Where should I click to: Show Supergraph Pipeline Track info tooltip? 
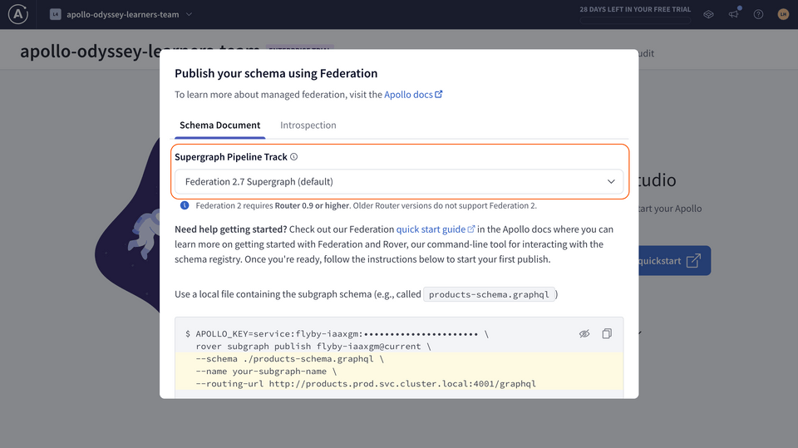click(x=293, y=157)
